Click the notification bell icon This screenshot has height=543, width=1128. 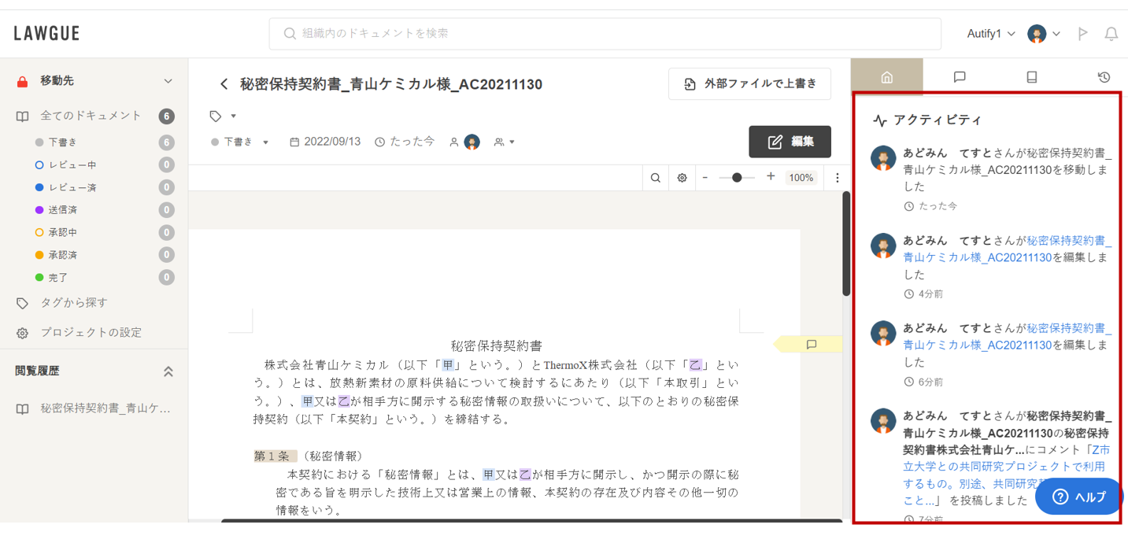pyautogui.click(x=1111, y=34)
